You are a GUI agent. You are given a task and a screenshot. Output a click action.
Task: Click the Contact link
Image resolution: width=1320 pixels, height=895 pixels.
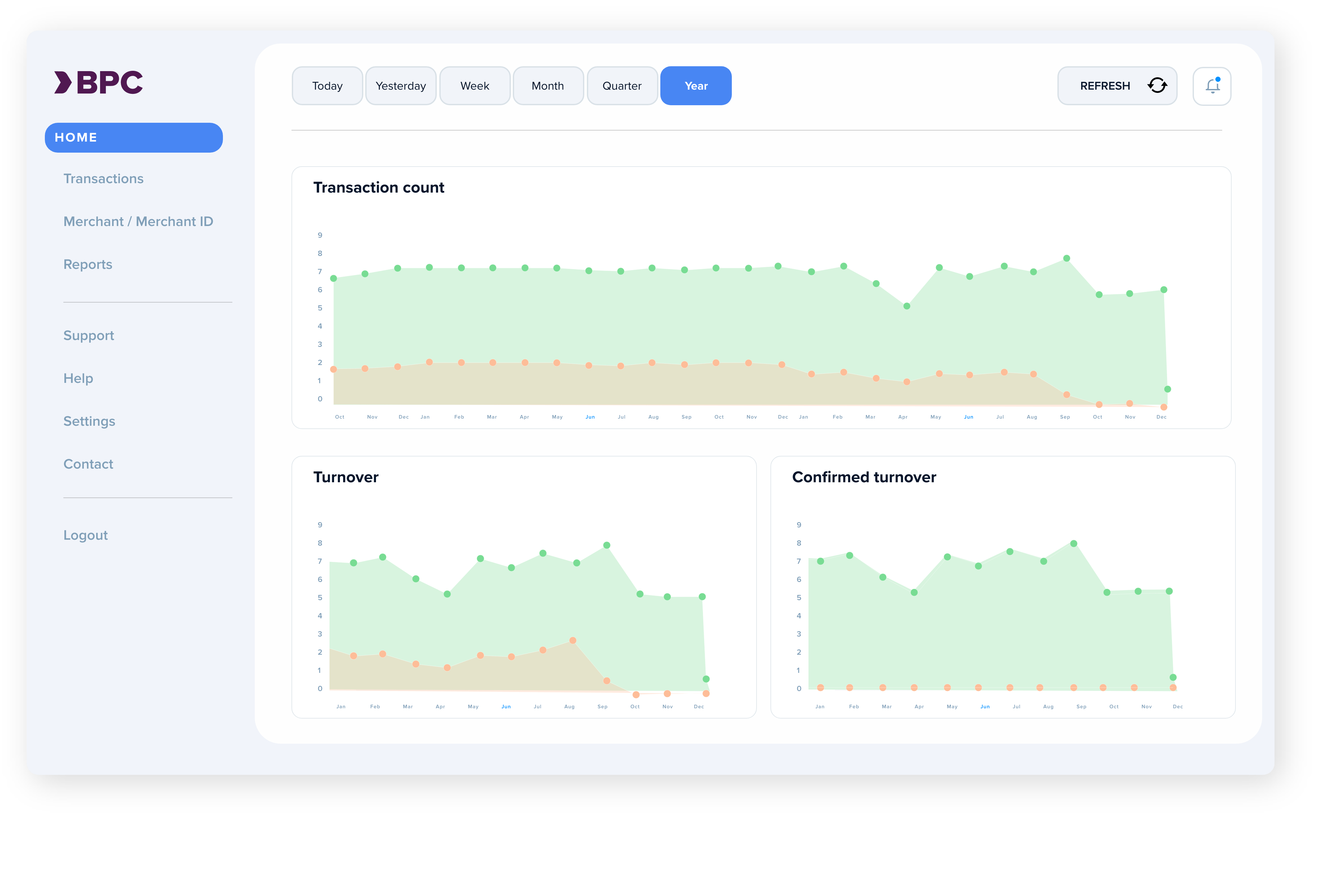[x=88, y=464]
